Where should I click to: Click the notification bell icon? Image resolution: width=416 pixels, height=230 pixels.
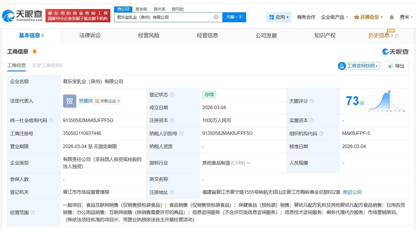coord(392,17)
